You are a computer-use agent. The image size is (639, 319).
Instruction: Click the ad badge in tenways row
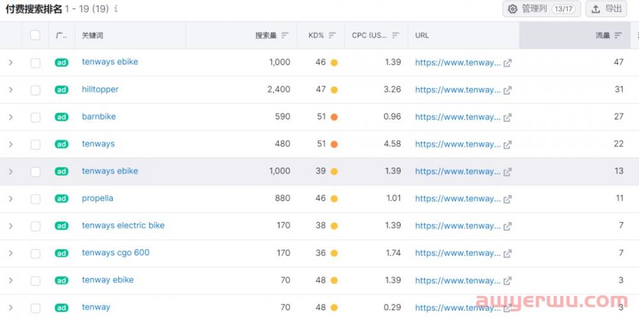[61, 144]
